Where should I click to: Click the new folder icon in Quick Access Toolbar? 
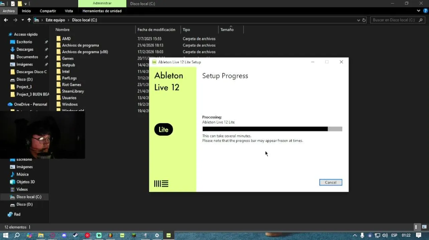click(20, 4)
